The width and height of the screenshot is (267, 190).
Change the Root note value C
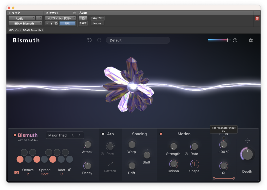62,174
